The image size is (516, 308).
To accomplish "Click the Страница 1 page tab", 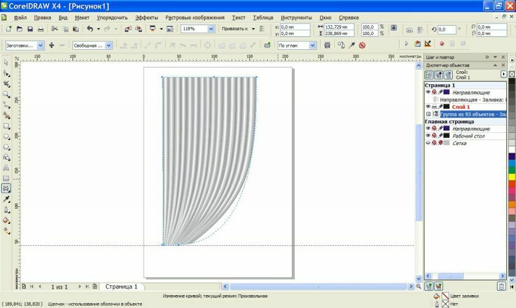I will click(x=122, y=286).
